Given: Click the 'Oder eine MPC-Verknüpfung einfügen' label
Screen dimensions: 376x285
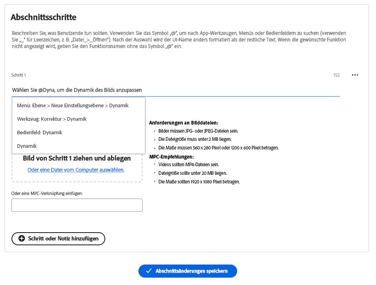Looking at the screenshot, I should (47, 193).
